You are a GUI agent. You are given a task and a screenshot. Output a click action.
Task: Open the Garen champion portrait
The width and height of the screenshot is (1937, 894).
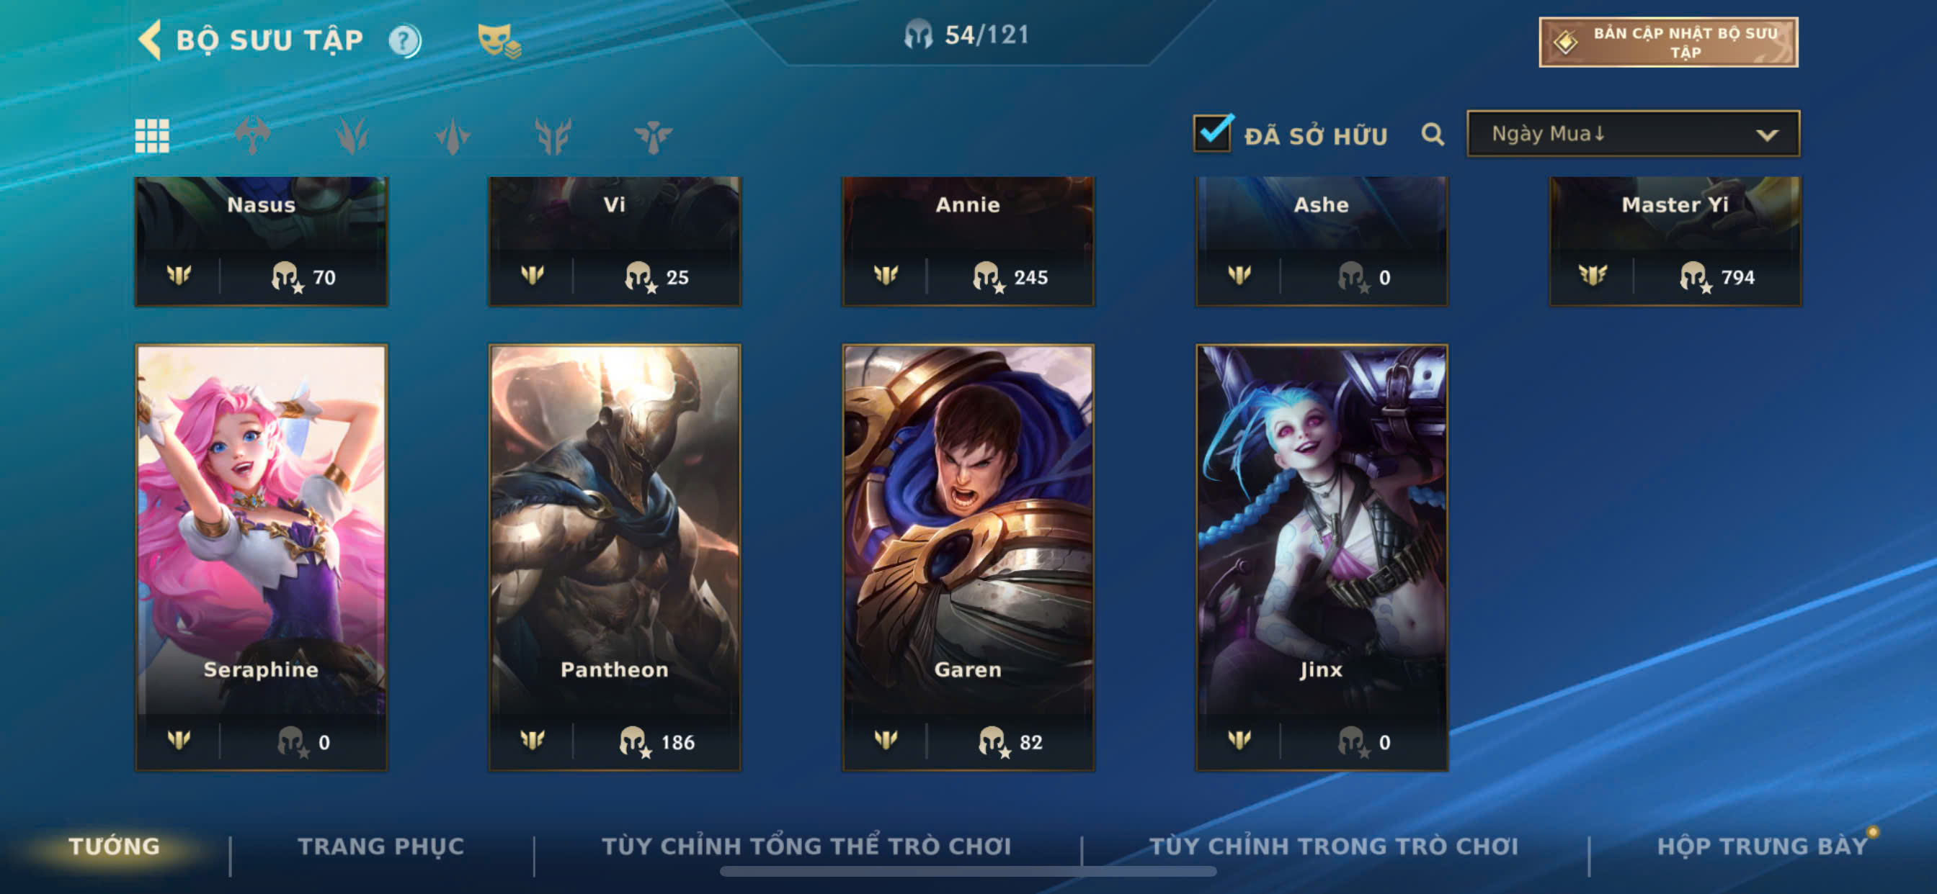(x=968, y=557)
